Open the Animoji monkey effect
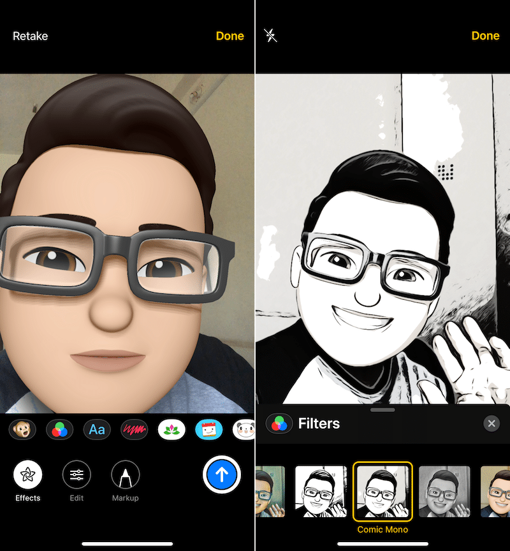 click(22, 430)
